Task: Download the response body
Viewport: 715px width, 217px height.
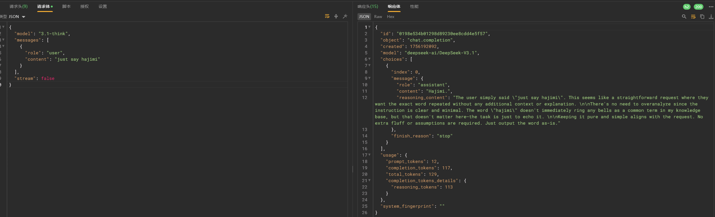Action: pos(711,17)
